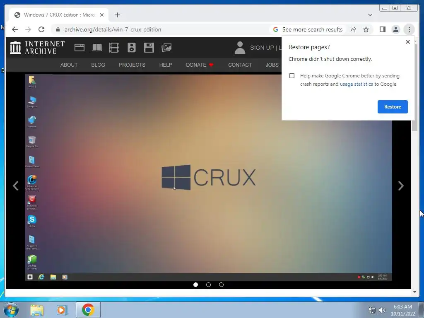
Task: Show next carousel image with right chevron
Action: click(401, 186)
